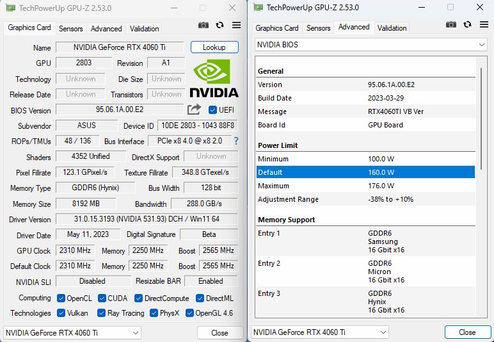494x342 pixels.
Task: Click the Lookup button
Action: (214, 47)
